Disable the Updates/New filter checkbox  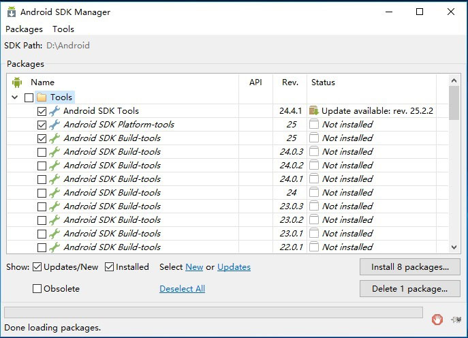(37, 267)
